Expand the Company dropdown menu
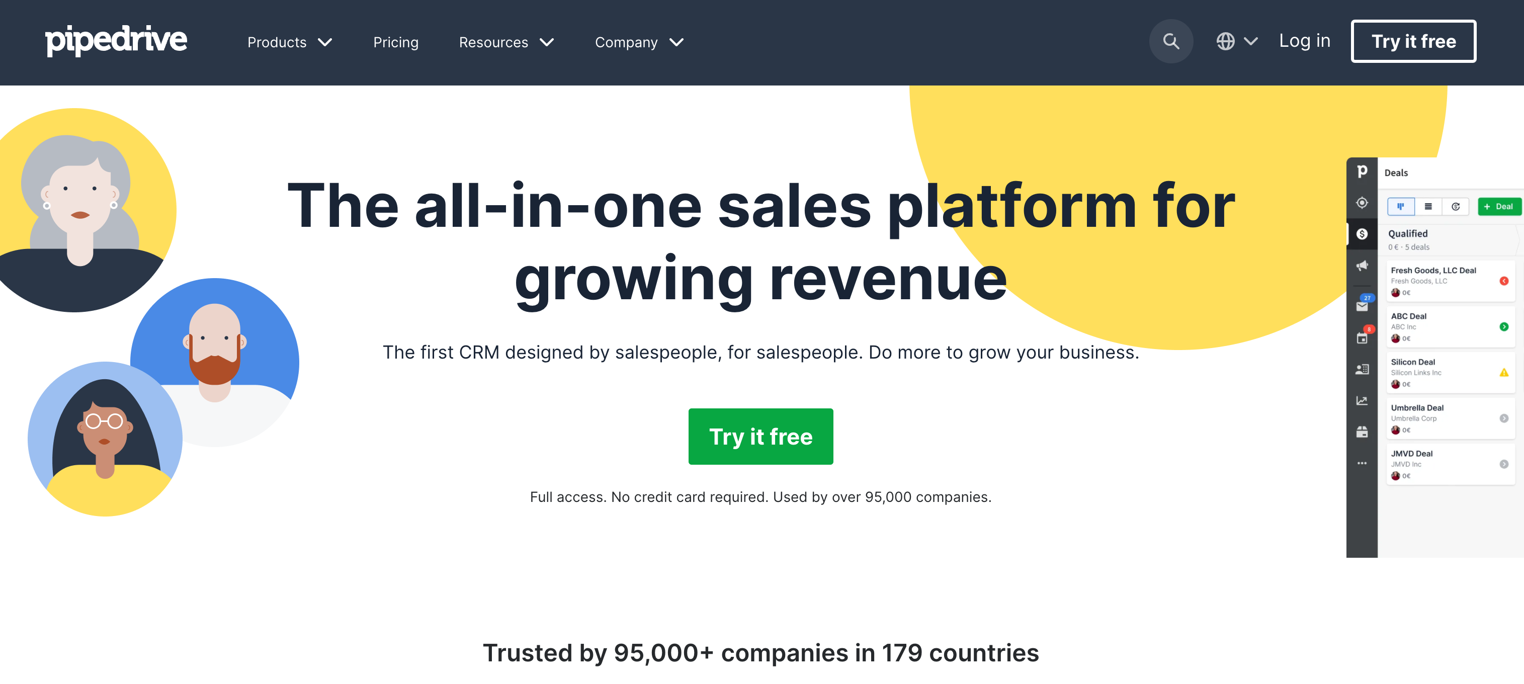 point(638,42)
